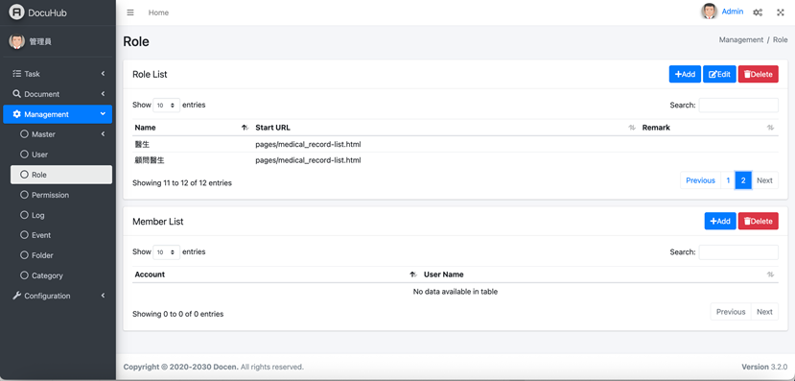Collapse the Management menu chevron
Image resolution: width=795 pixels, height=381 pixels.
[x=103, y=114]
